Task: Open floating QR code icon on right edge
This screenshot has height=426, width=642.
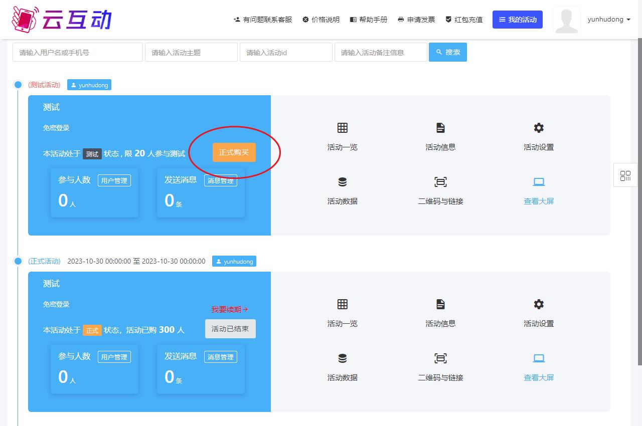Action: (x=625, y=175)
